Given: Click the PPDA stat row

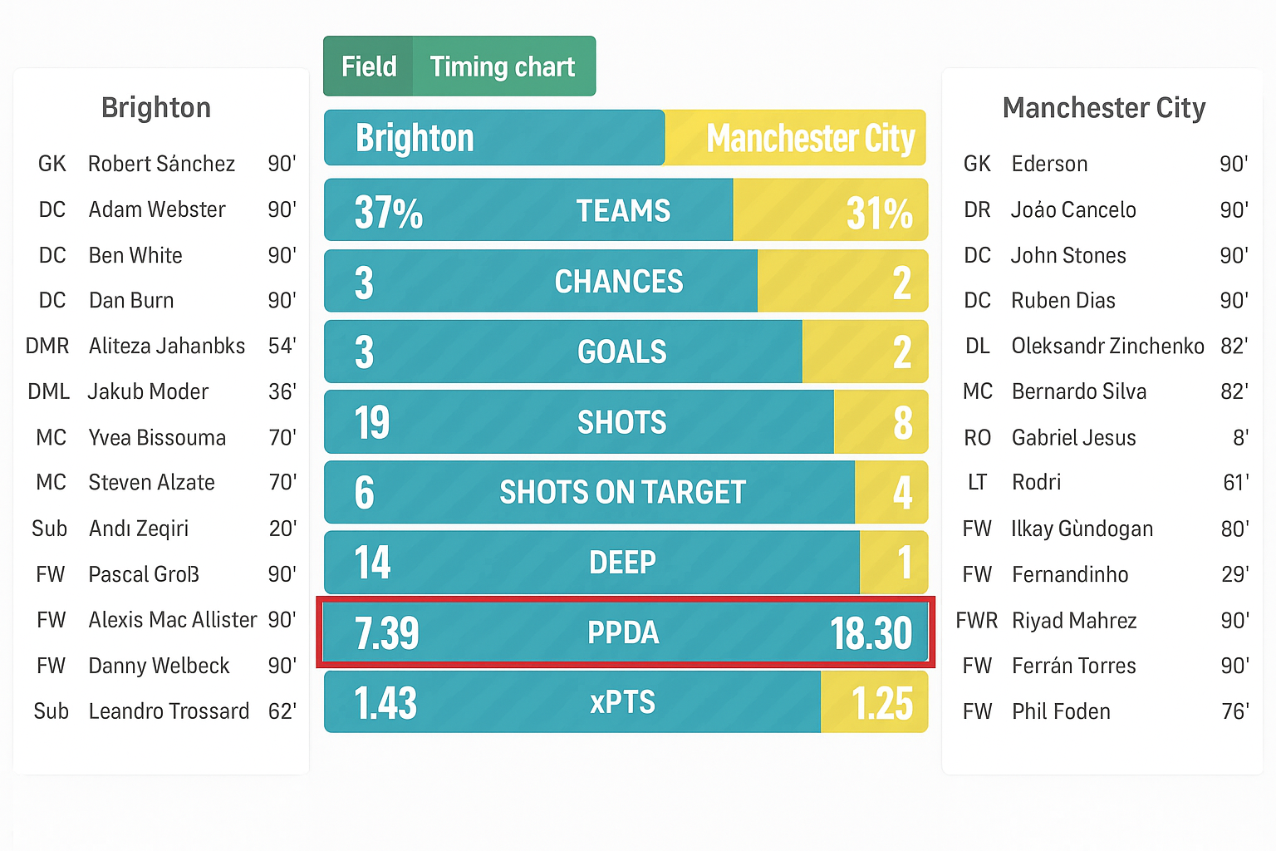Looking at the screenshot, I should click(624, 633).
